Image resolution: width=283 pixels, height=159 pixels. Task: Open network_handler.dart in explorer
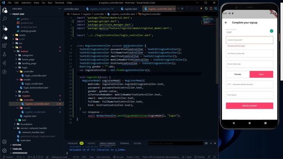(33, 132)
